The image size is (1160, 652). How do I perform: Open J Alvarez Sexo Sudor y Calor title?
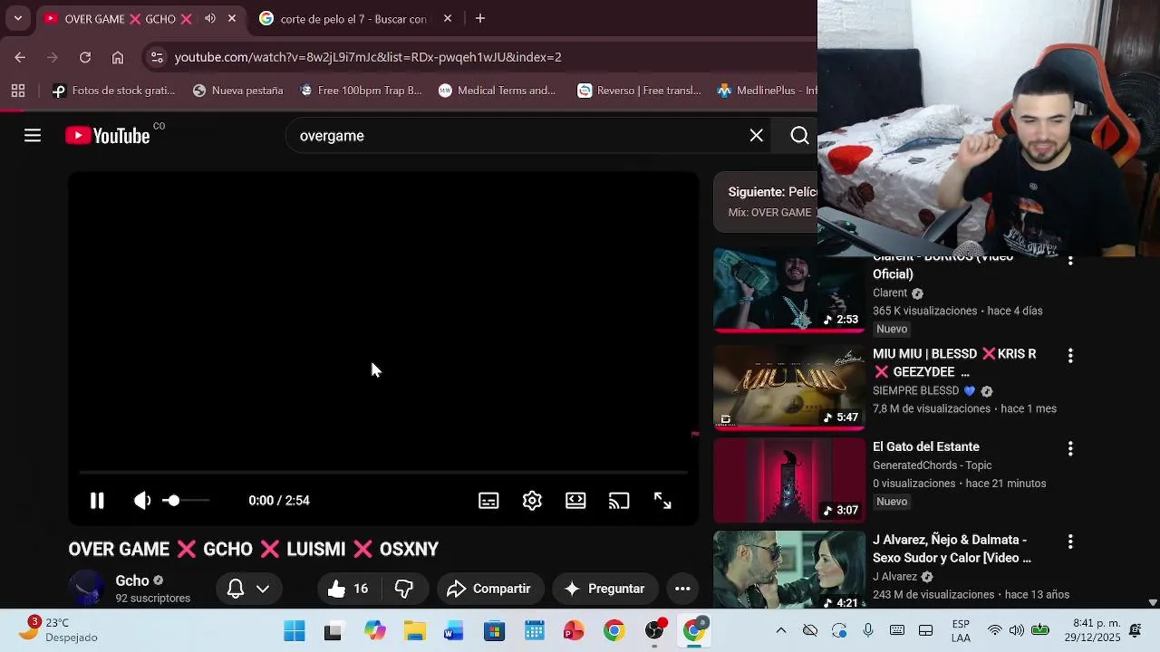[952, 549]
